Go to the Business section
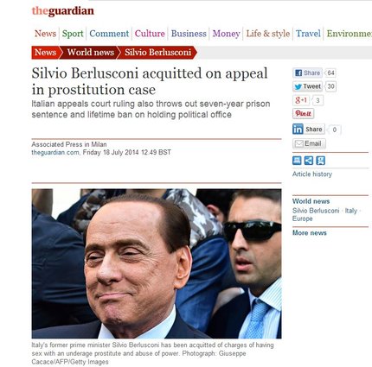The image size is (372, 367). point(189,34)
